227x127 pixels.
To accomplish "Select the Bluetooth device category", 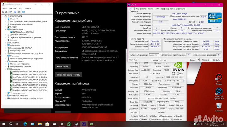I will coord(14,19).
